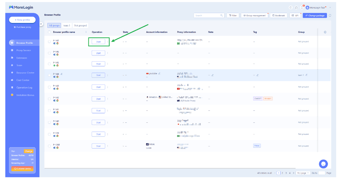Open the Filter options
Image resolution: width=339 pixels, height=181 pixels.
[233, 16]
